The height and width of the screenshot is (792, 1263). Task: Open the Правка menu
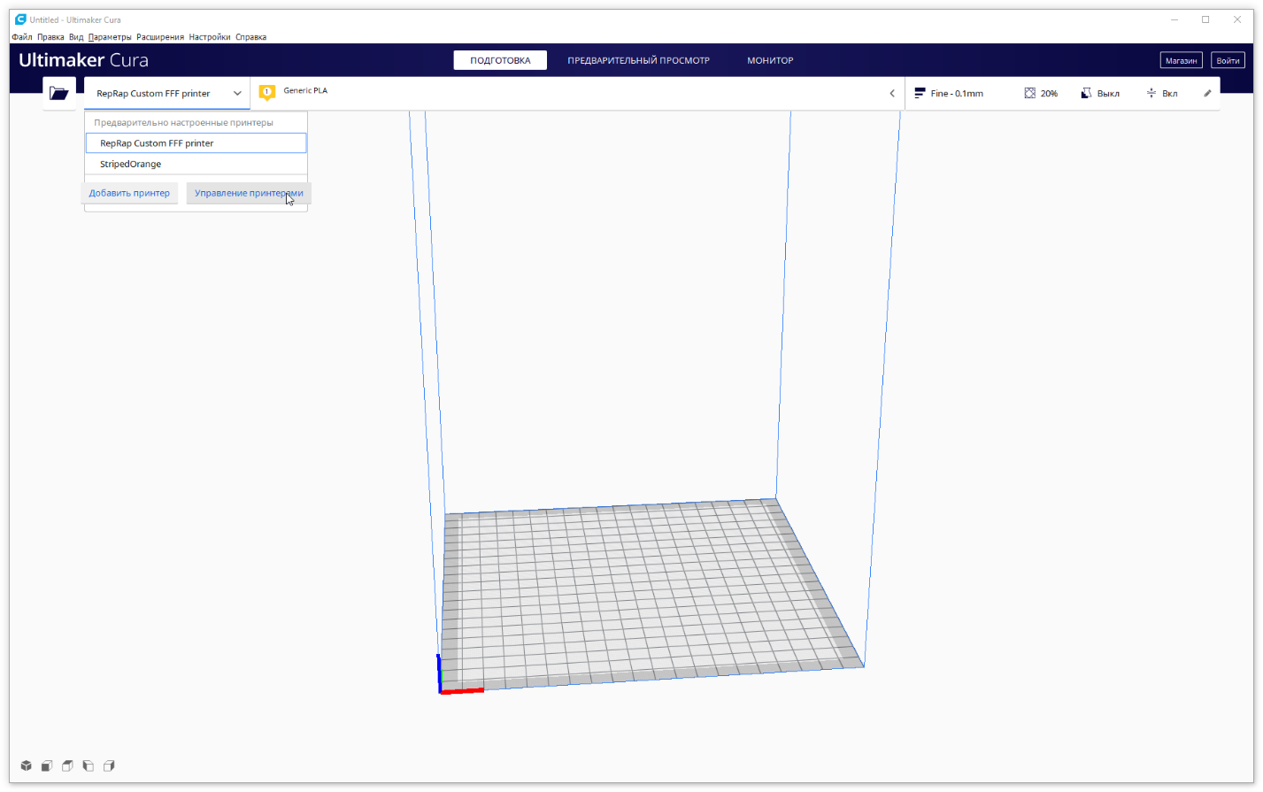(50, 37)
